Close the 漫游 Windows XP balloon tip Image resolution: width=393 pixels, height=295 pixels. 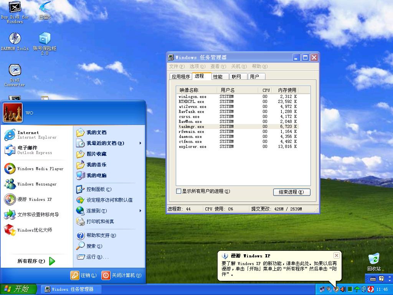[336, 255]
